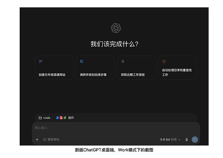Click the purple pencil icon on 创建文件 card
223x158 pixels.
coord(41,61)
